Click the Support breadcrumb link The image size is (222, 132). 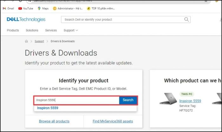tap(39, 41)
